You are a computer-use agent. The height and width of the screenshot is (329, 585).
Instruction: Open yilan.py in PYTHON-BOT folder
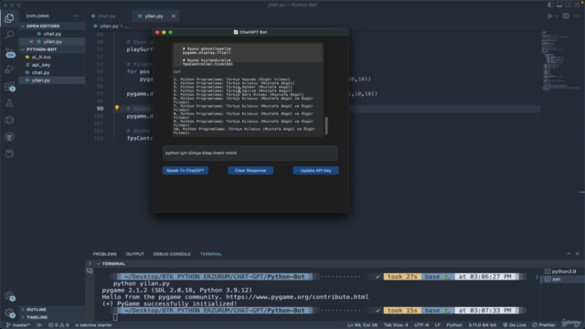pyautogui.click(x=41, y=80)
